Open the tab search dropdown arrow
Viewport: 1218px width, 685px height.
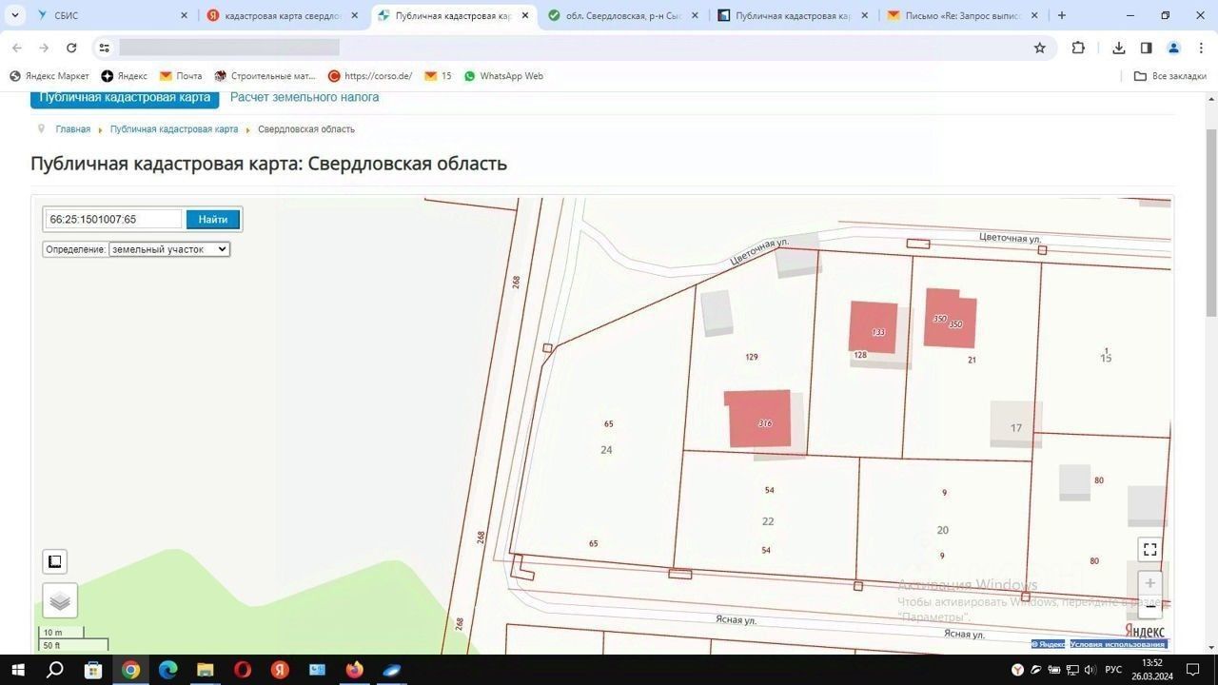(15, 15)
